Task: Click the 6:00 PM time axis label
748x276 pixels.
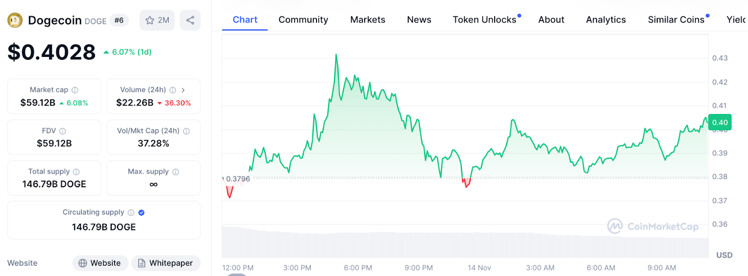Action: pos(358,268)
